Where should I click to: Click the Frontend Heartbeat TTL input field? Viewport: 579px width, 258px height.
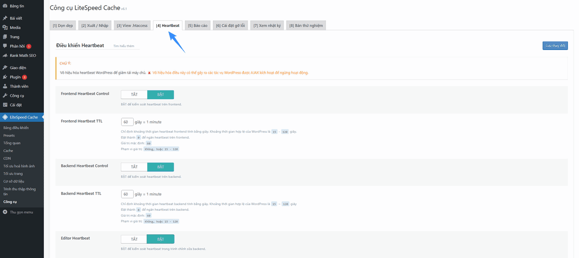(x=127, y=122)
